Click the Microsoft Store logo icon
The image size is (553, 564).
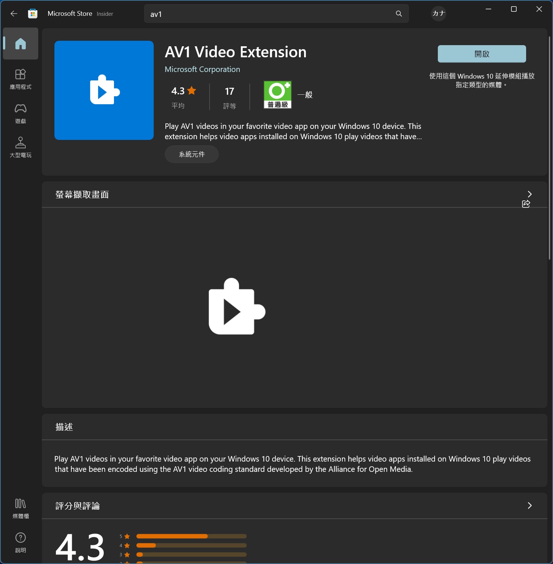coord(33,14)
